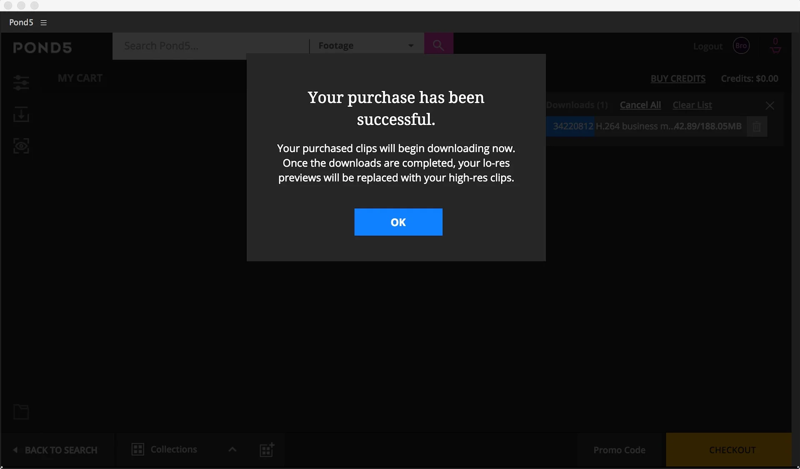Delete download 34220812 with the trash icon
The height and width of the screenshot is (469, 800).
point(757,126)
